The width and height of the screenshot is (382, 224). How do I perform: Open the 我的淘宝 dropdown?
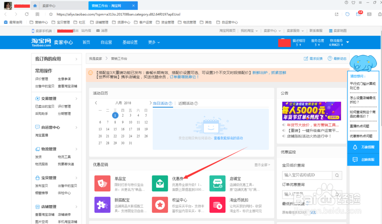pos(249,30)
